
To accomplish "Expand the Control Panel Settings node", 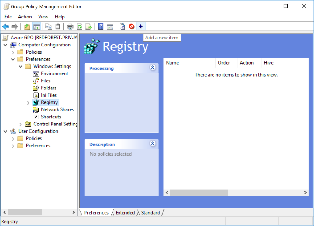I will 20,124.
